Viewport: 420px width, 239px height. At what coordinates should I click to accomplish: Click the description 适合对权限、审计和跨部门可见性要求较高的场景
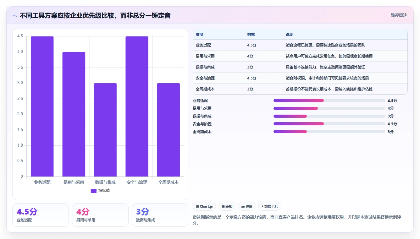point(327,78)
